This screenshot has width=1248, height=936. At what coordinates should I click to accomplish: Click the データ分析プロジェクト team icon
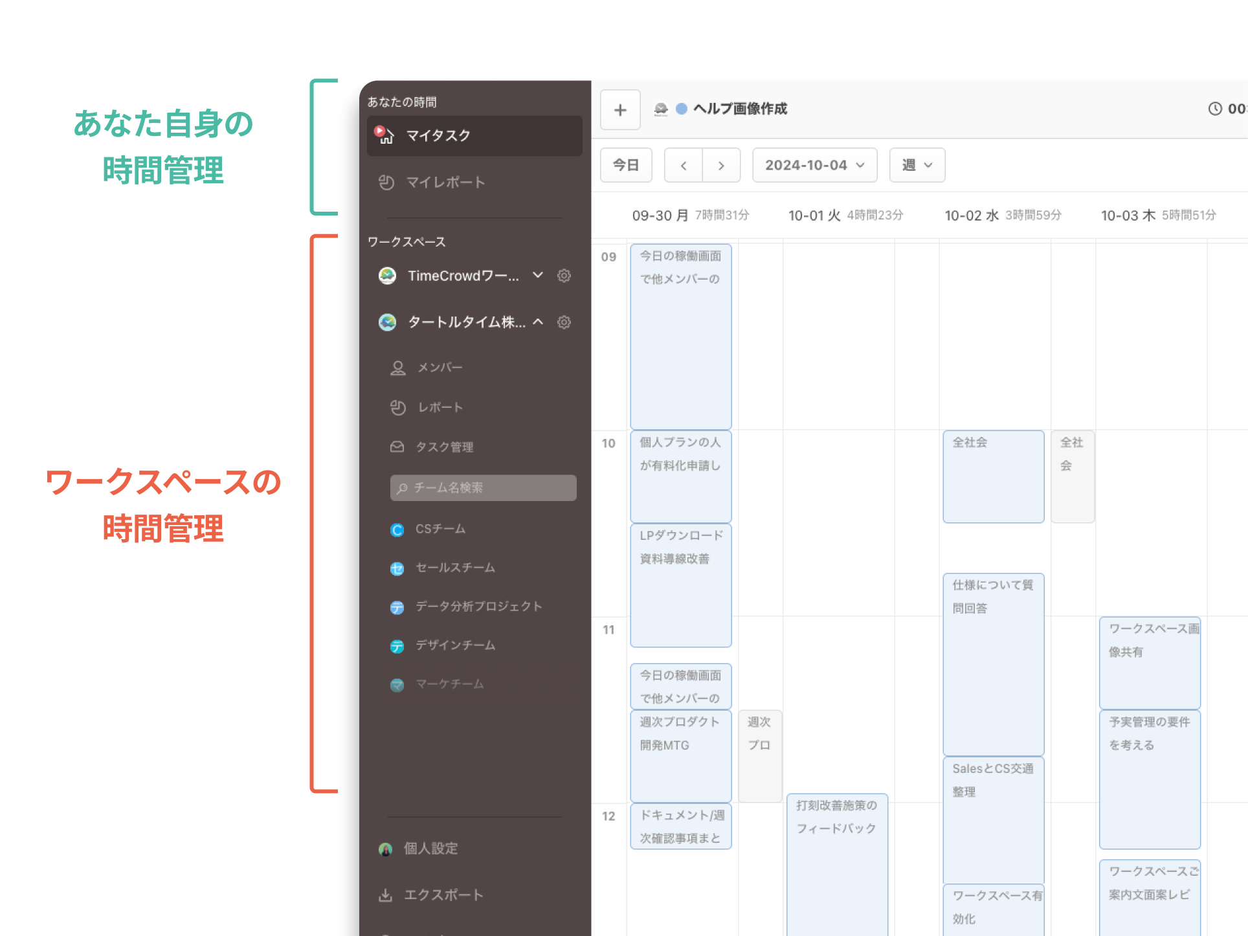[397, 607]
